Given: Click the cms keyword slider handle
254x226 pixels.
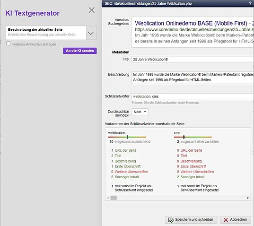Looking at the screenshot, I should 184,137.
